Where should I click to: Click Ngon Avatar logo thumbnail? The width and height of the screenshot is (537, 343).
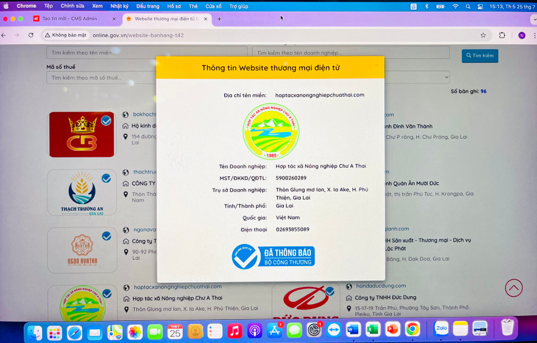coord(82,250)
